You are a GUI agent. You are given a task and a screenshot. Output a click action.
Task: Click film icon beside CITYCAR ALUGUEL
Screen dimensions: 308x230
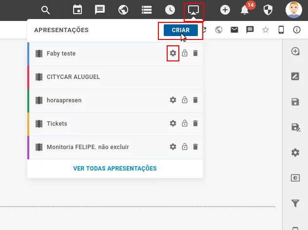[39, 77]
